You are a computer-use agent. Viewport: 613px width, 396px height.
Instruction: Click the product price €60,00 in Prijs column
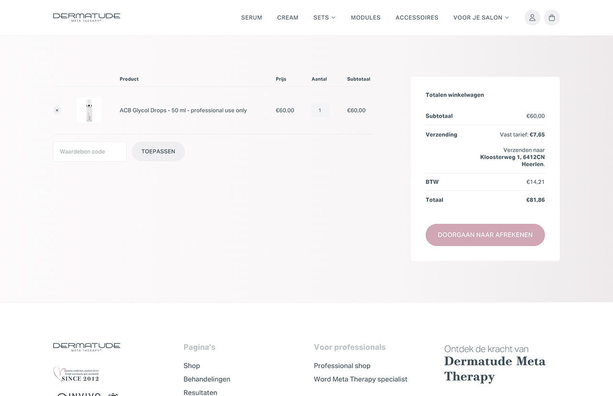[x=285, y=110]
